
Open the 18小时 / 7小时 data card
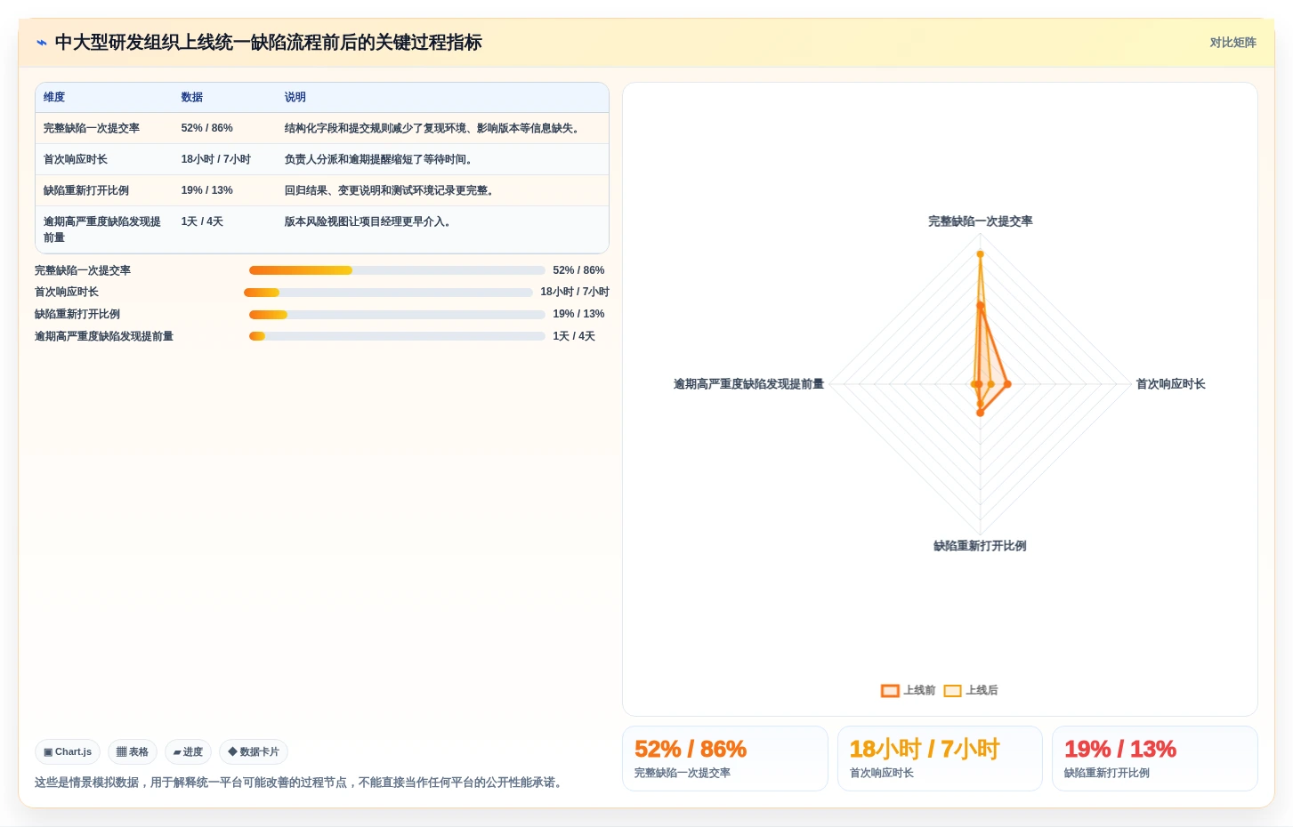click(x=940, y=759)
